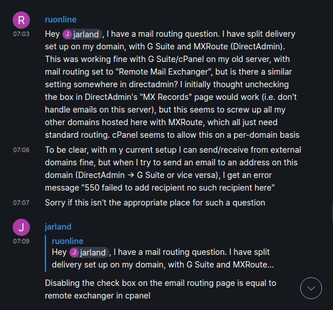Click the 07:07 message timestamp
The width and height of the screenshot is (333, 310).
(x=21, y=203)
